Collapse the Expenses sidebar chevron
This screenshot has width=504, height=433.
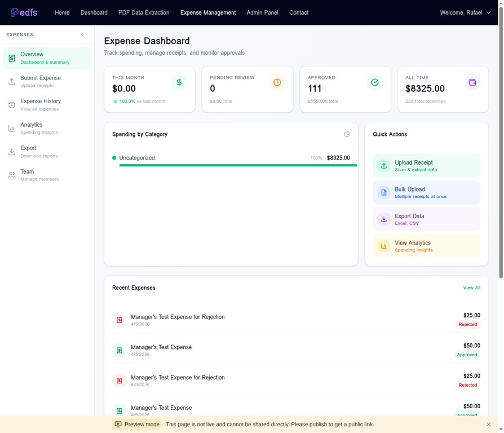tap(82, 35)
